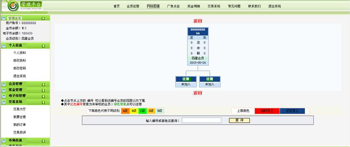This screenshot has height=147, width=350.
Task: Open 常见问题 in top navigation
Action: click(x=234, y=6)
